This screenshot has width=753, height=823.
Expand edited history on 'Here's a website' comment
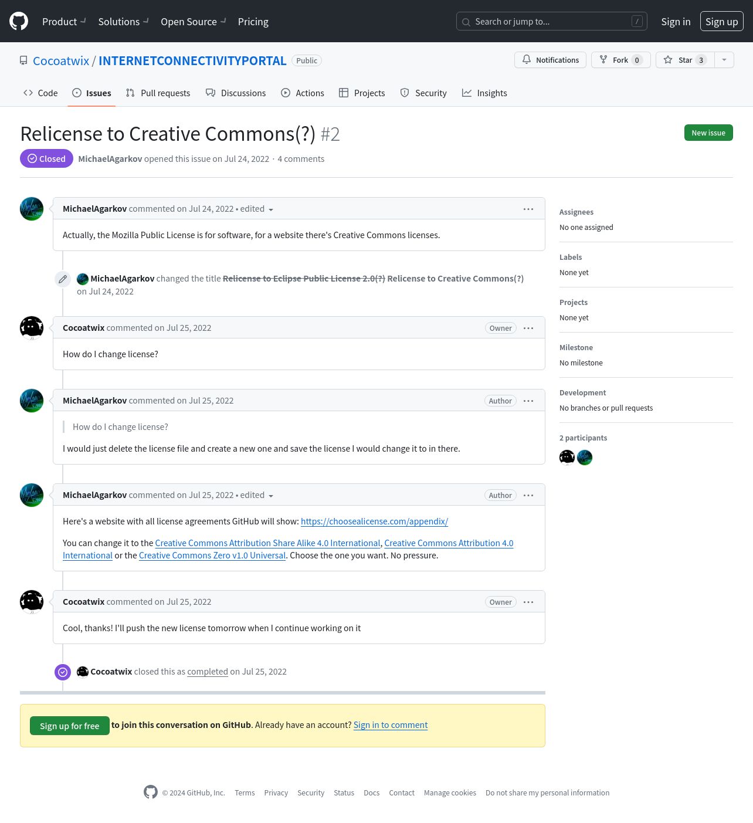pyautogui.click(x=257, y=495)
